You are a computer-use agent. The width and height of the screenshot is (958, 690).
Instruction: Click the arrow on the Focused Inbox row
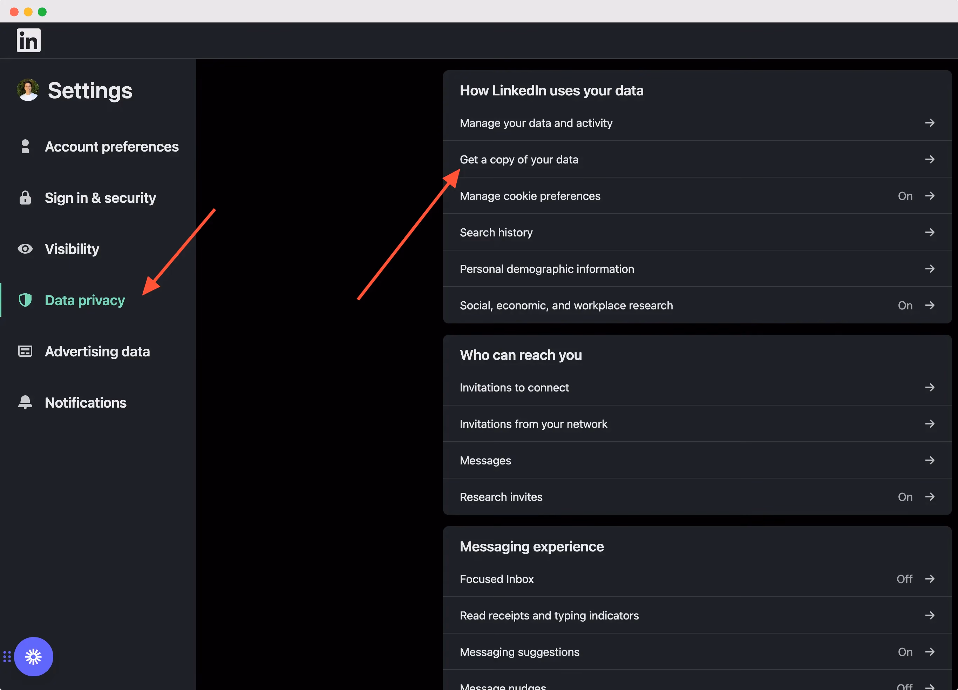[x=930, y=579]
